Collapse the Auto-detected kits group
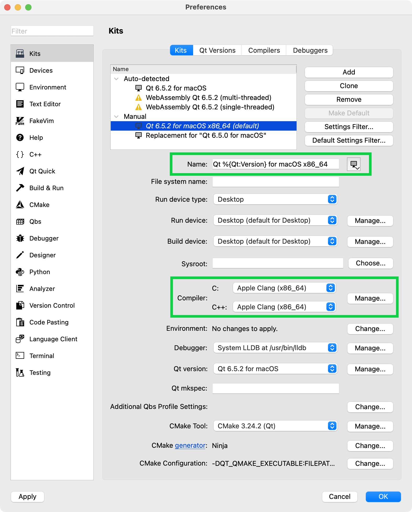The height and width of the screenshot is (512, 412). [x=116, y=79]
